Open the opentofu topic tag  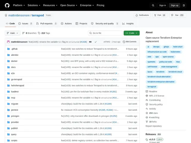click(151, 62)
